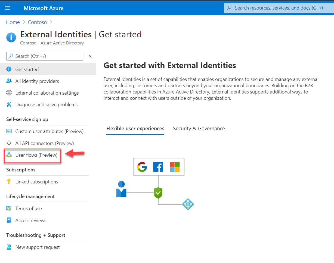Click Contoso - Azure Active Directory subtitle

(52, 43)
